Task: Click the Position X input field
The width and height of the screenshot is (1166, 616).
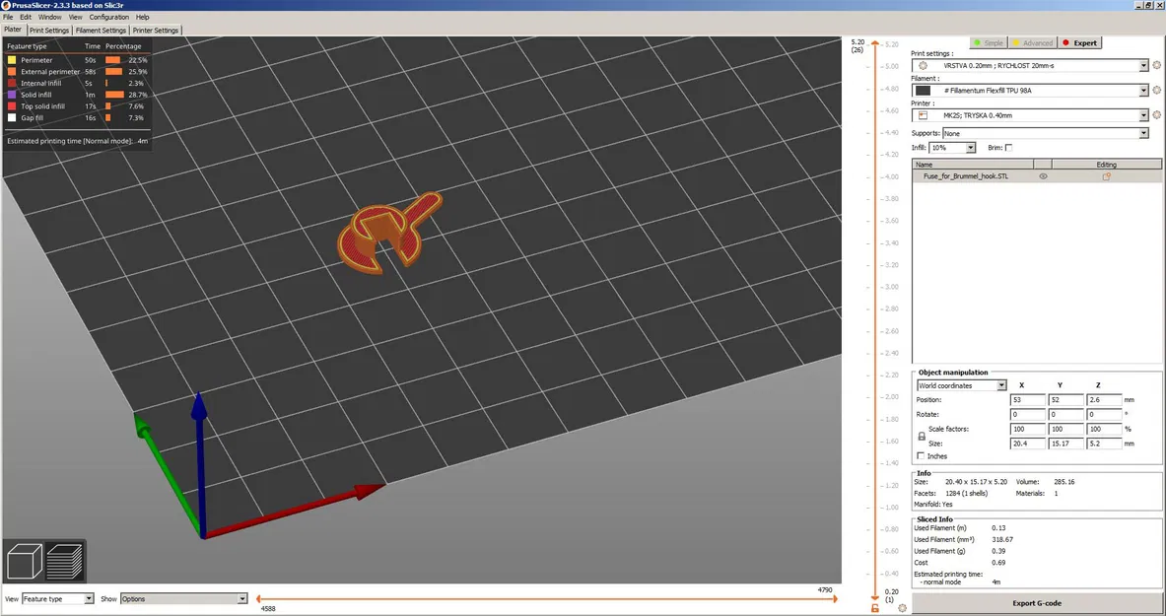Action: pyautogui.click(x=1027, y=399)
